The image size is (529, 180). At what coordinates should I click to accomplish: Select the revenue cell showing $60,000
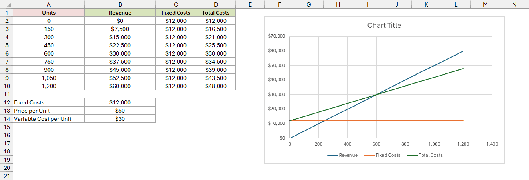click(x=120, y=86)
